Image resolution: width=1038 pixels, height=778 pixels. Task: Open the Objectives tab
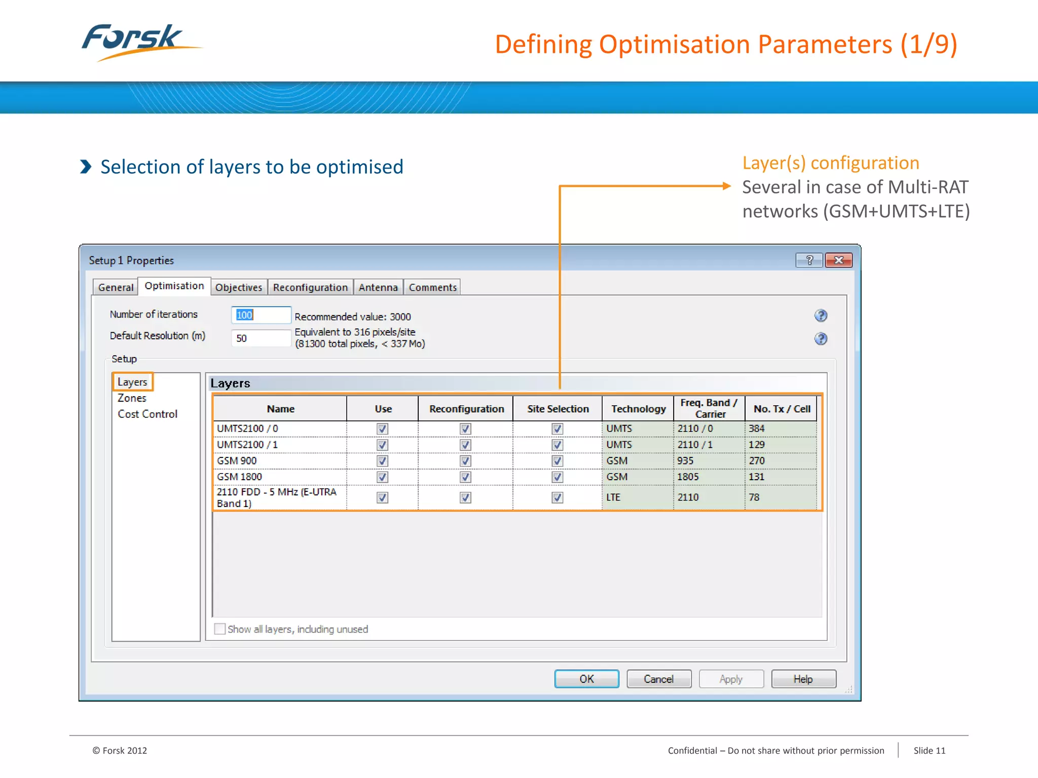(x=239, y=287)
